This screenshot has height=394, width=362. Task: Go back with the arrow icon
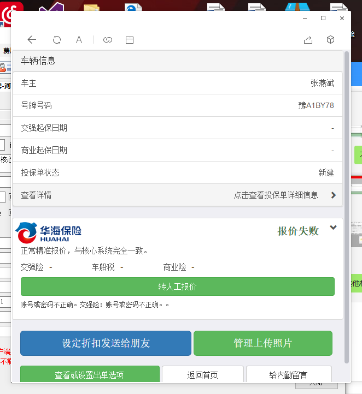click(32, 40)
